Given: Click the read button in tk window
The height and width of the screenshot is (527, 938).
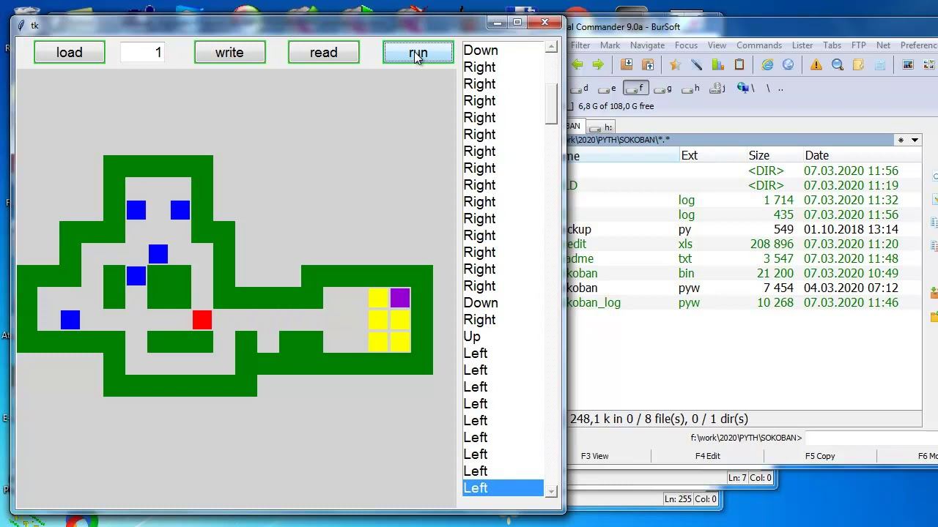Looking at the screenshot, I should point(323,52).
